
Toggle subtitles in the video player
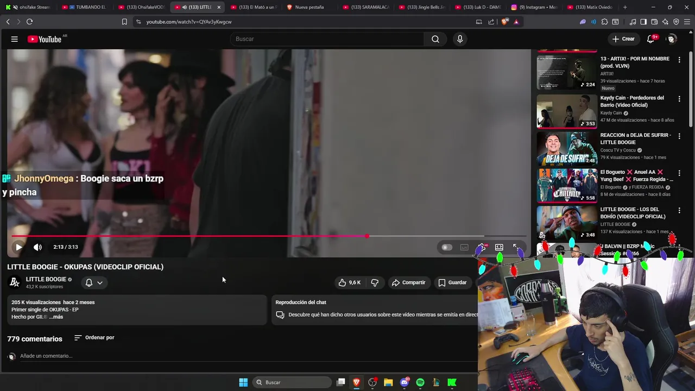[464, 247]
